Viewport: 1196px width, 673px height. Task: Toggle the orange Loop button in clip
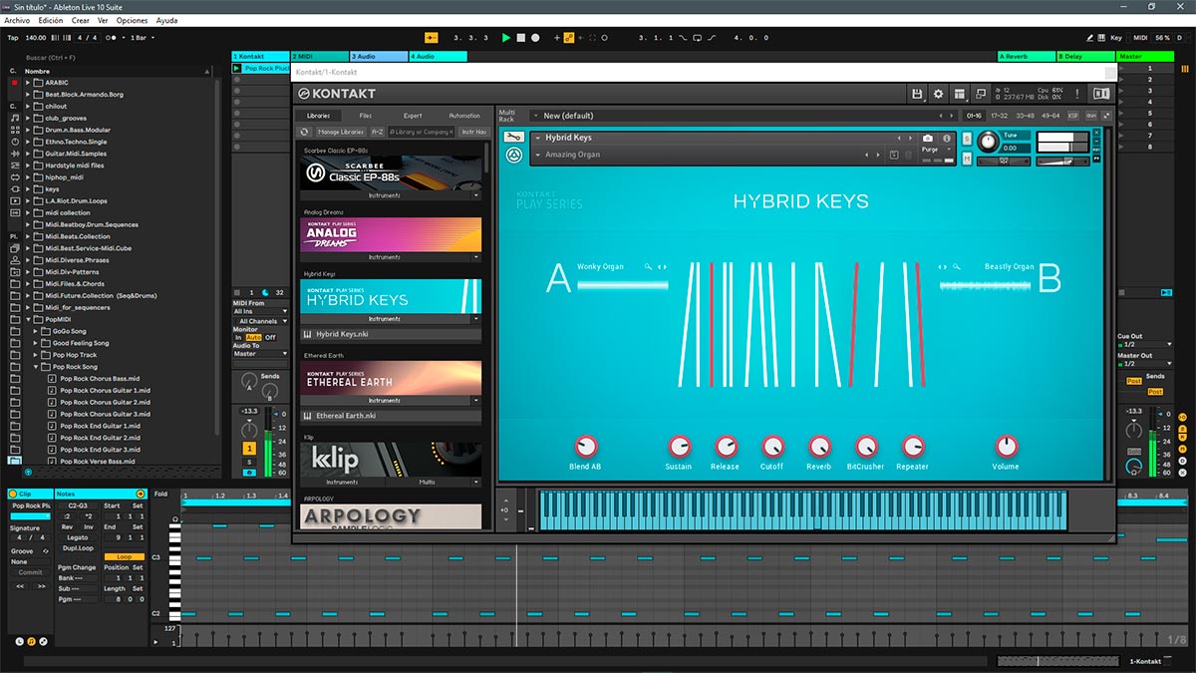pyautogui.click(x=124, y=556)
